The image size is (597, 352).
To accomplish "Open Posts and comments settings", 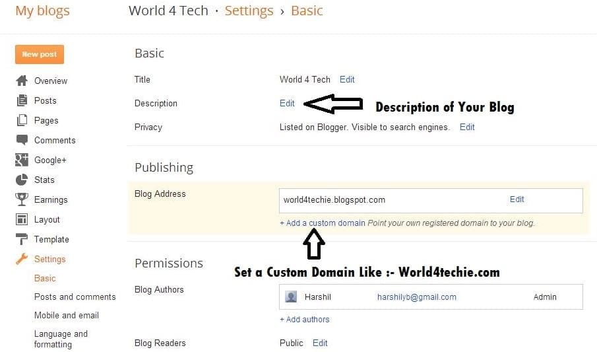I will pyautogui.click(x=75, y=297).
